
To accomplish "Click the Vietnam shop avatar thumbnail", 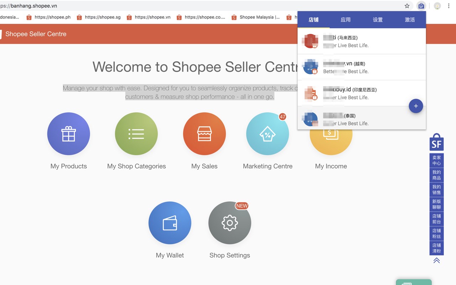I will [x=310, y=67].
